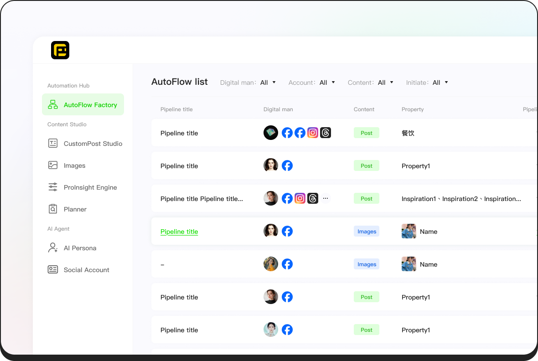The height and width of the screenshot is (361, 538).
Task: Click the Name thumbnail in highlighted row
Action: 409,232
